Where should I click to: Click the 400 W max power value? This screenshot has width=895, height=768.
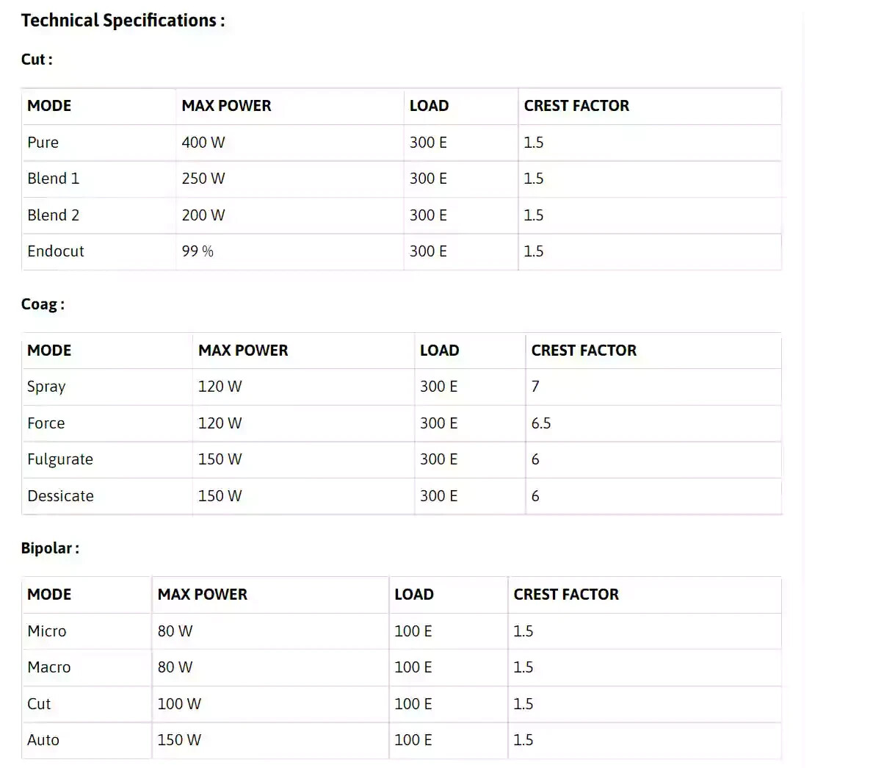click(x=203, y=143)
